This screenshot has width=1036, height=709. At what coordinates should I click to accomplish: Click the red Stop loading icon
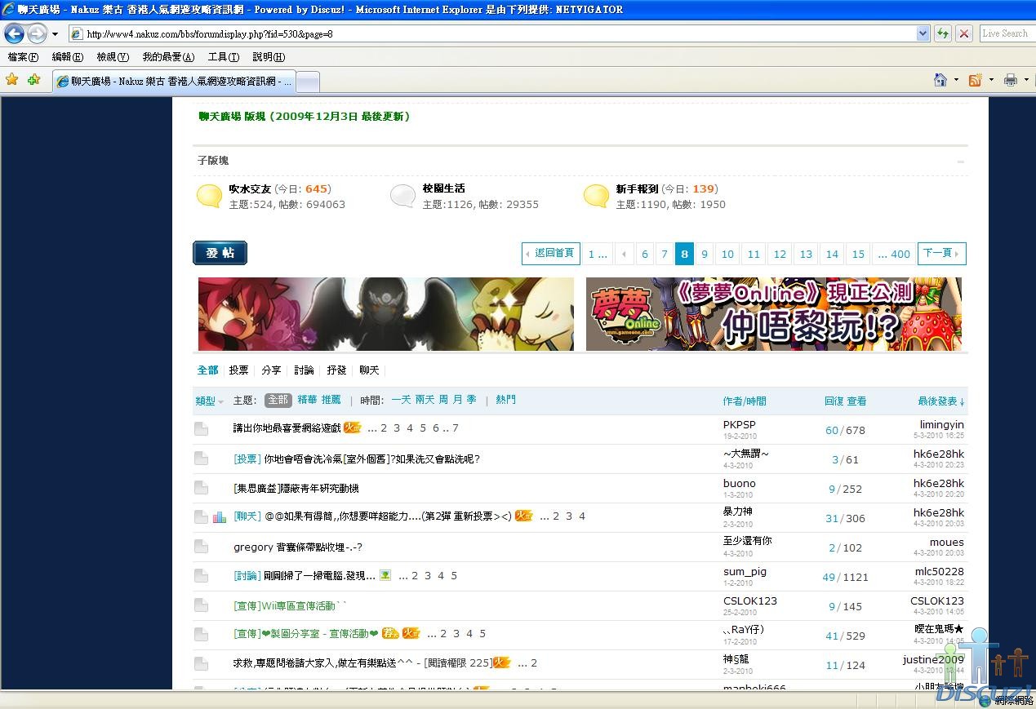(964, 33)
